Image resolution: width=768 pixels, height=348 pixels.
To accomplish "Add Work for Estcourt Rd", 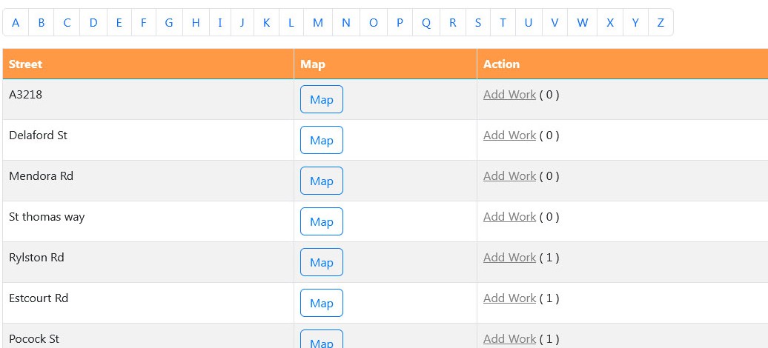I will (509, 298).
